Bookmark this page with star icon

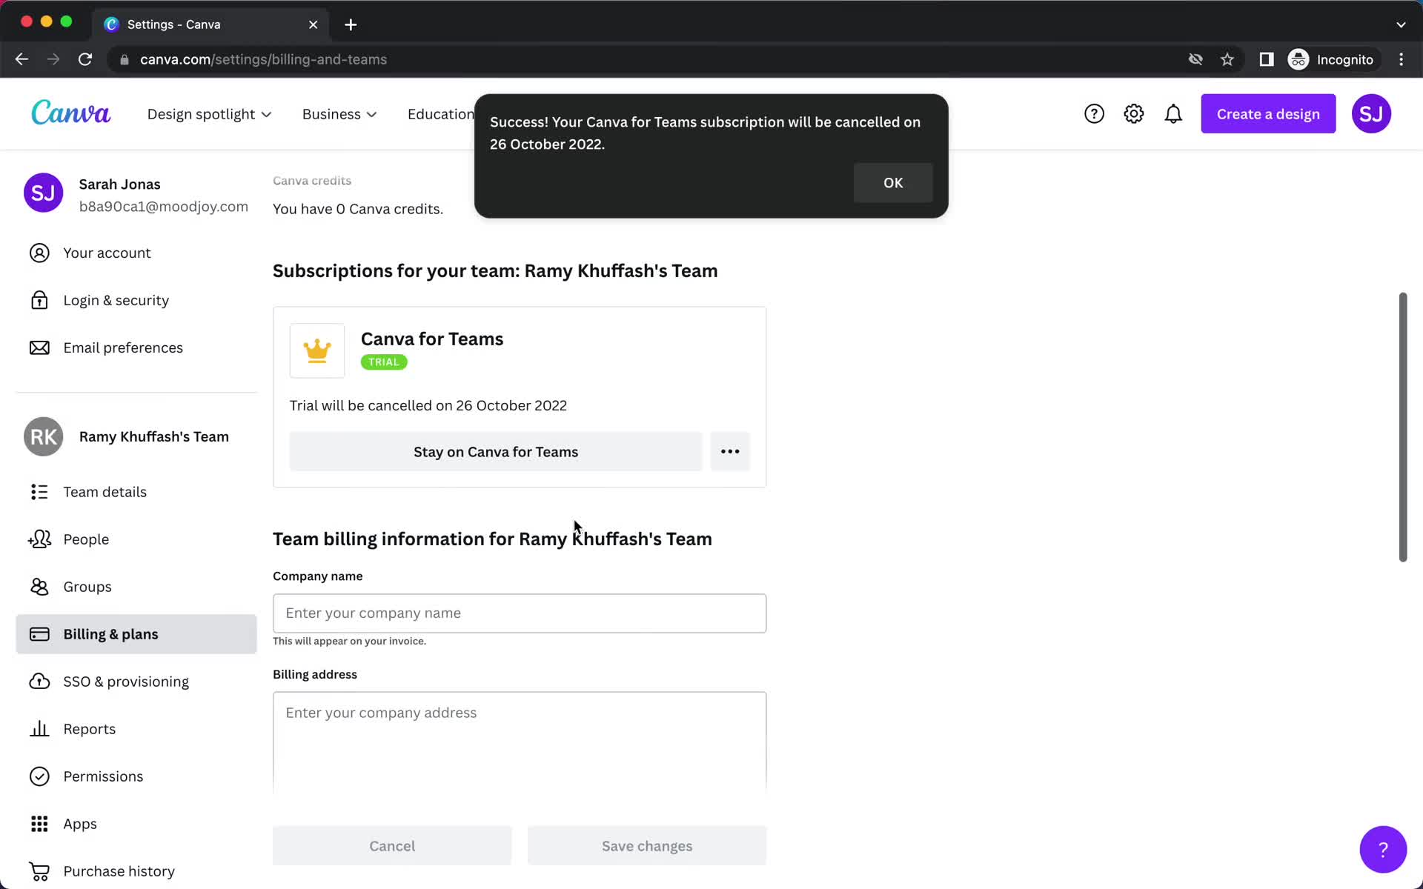pos(1227,59)
